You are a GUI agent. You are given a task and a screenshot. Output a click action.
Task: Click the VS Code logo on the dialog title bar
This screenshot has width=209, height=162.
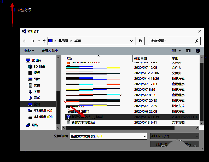click(x=24, y=31)
